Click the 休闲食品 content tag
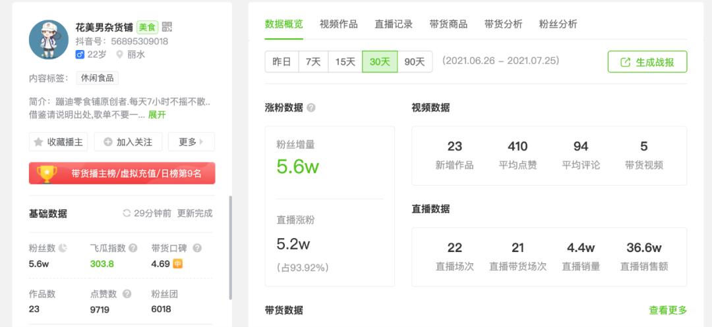 (x=97, y=78)
